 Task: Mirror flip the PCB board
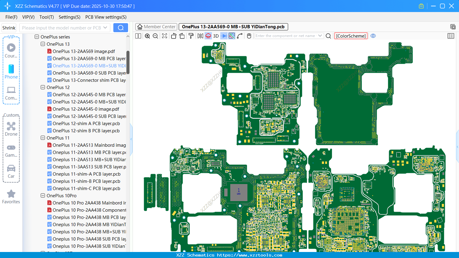coord(200,36)
